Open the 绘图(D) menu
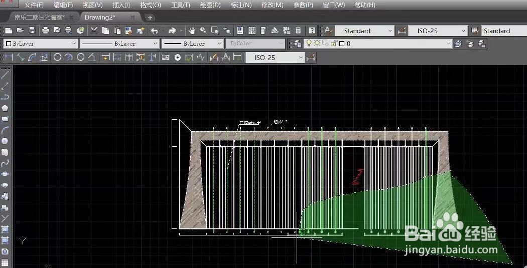Viewport: 527px width, 268px height. tap(210, 5)
